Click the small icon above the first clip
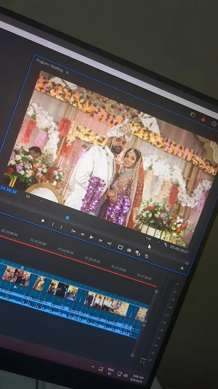Image resolution: width=218 pixels, height=389 pixels. point(22,267)
